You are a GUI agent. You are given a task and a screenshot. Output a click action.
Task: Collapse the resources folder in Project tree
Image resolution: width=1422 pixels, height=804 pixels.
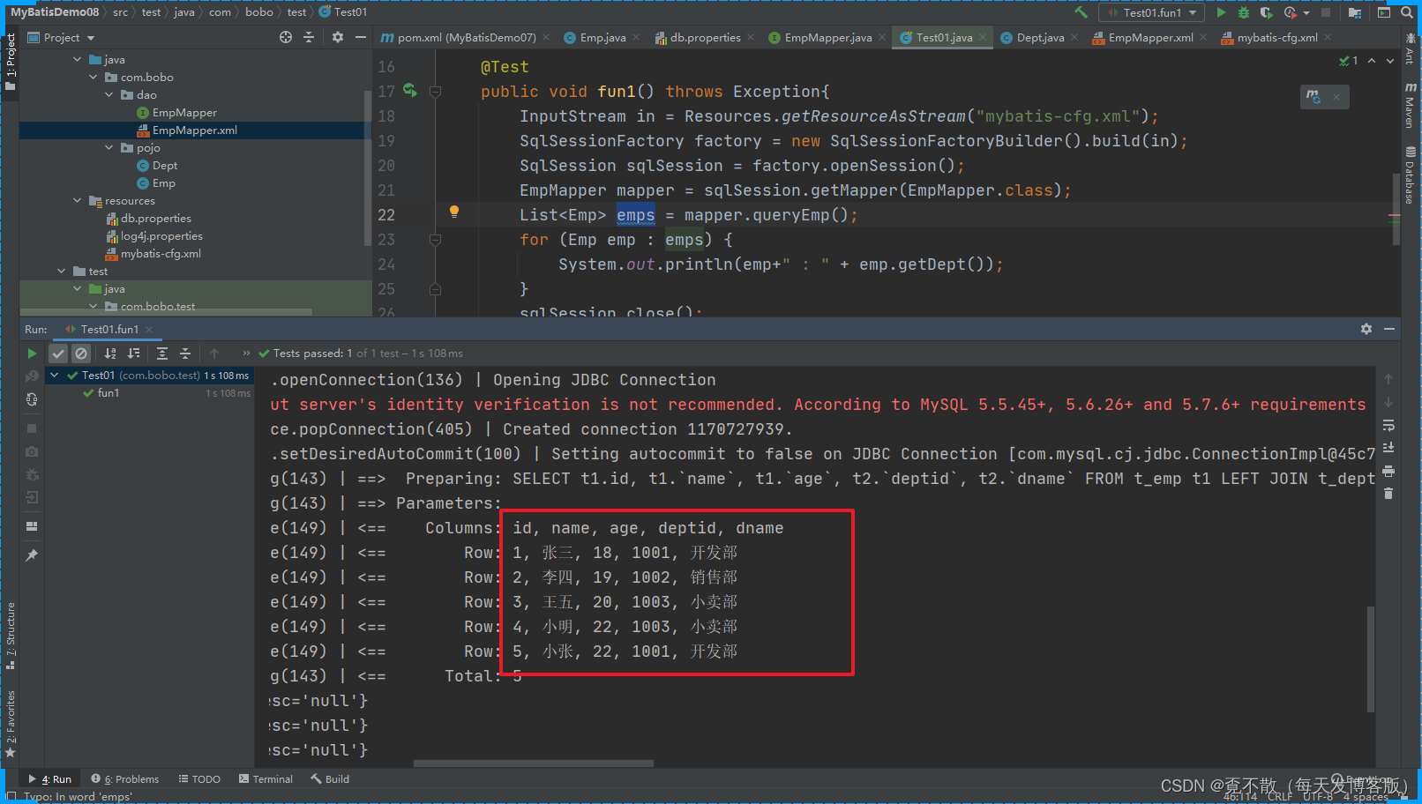point(77,200)
